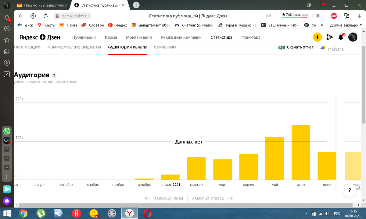Click the февраль audience bar
This screenshot has height=219, width=366.
pos(196,168)
